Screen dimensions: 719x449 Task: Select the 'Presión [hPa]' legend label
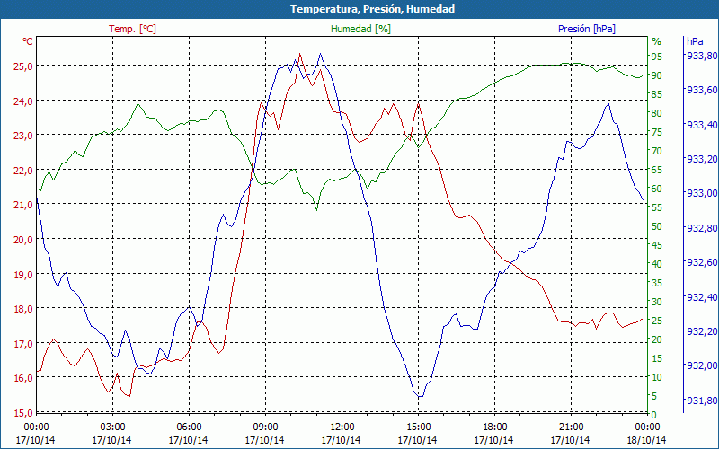coord(587,29)
